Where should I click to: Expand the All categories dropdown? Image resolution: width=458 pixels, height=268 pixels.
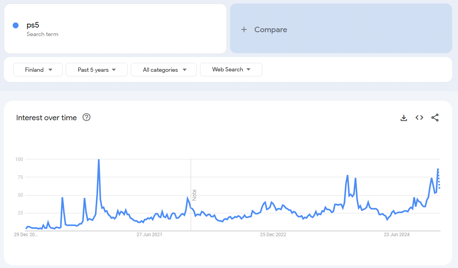[164, 70]
